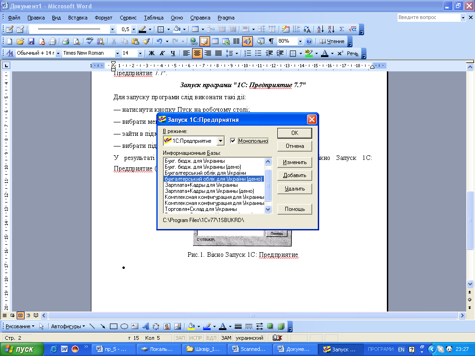This screenshot has width=475, height=356.
Task: Set Align Left paragraph alignment
Action: pyautogui.click(x=186, y=53)
